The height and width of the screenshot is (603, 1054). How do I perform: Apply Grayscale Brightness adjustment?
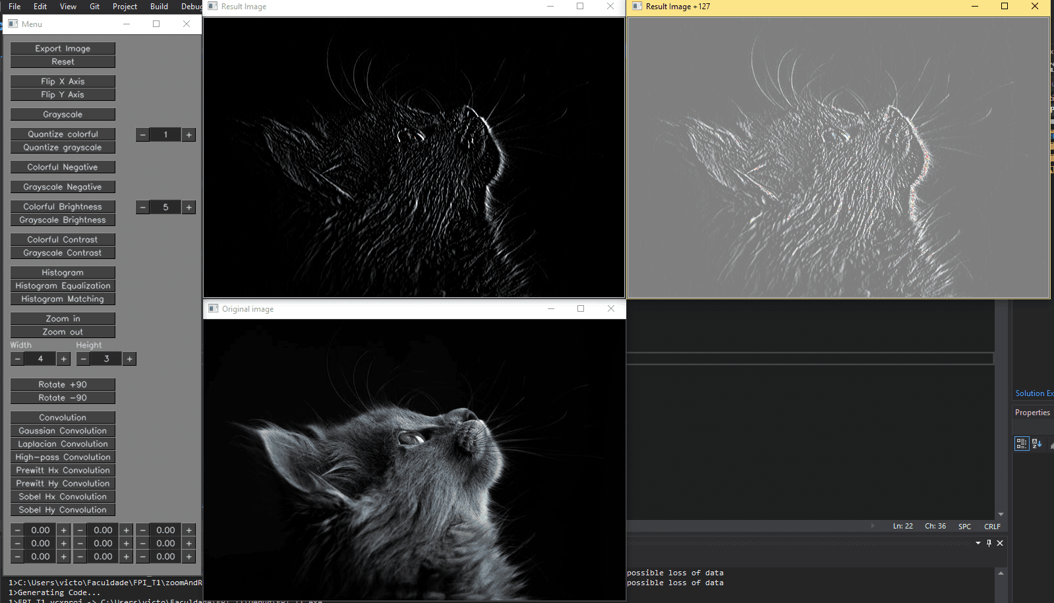(63, 219)
